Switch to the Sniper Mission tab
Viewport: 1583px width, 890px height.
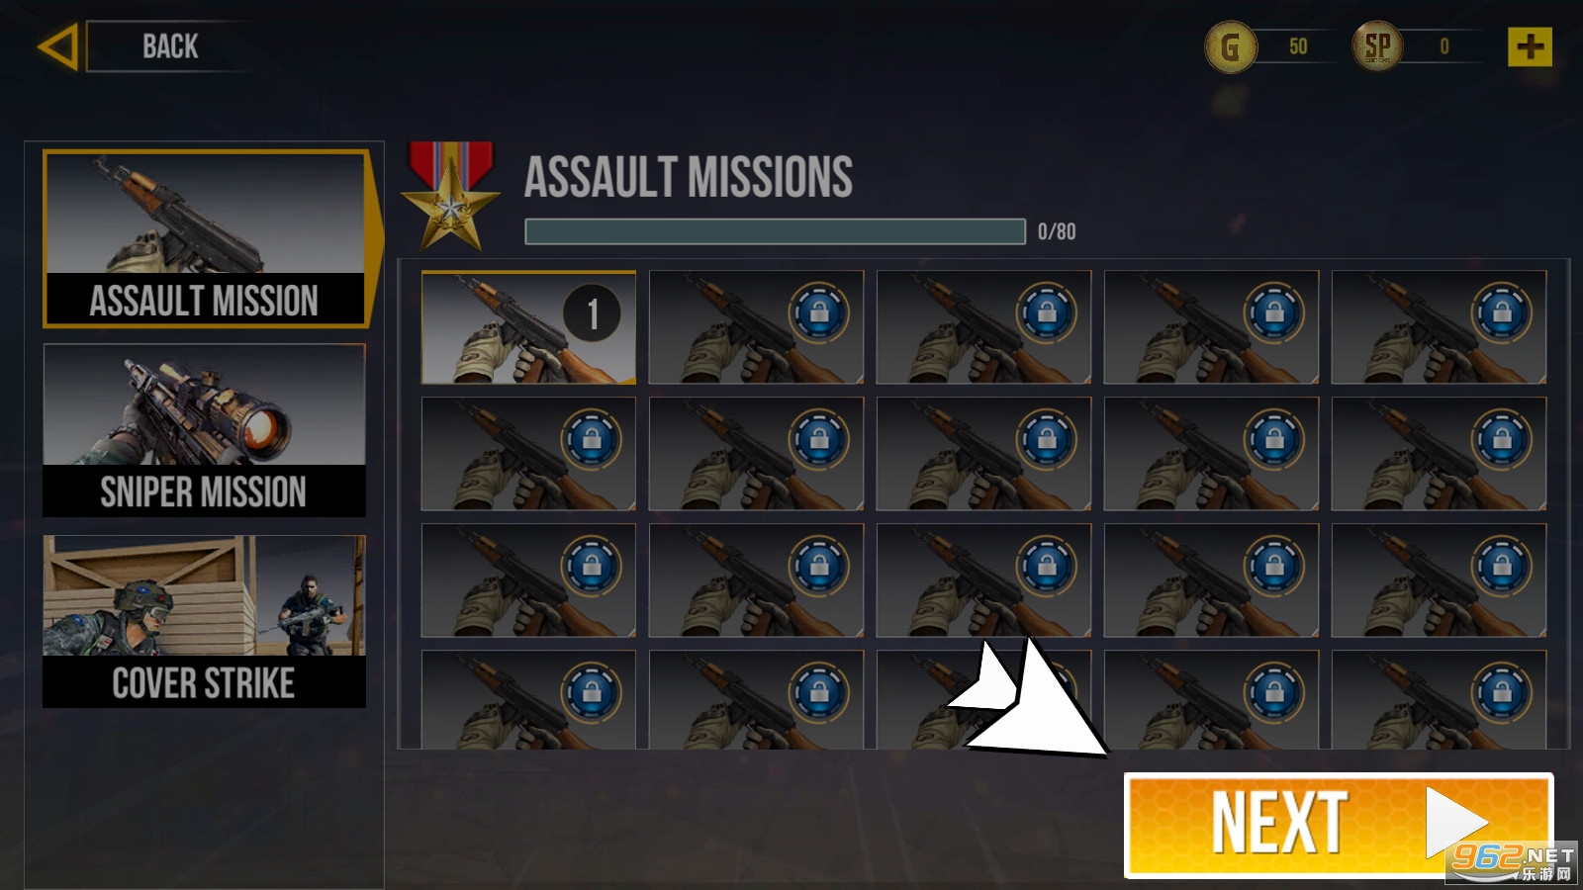(205, 430)
